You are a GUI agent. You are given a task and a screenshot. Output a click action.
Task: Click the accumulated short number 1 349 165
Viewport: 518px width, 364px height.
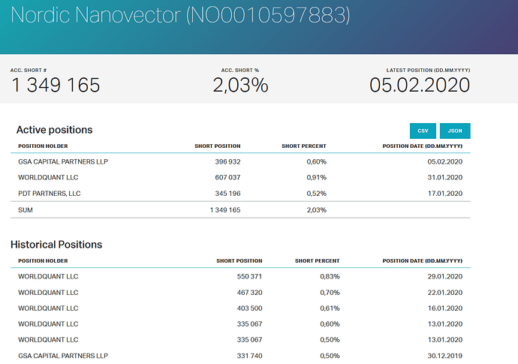click(x=56, y=85)
